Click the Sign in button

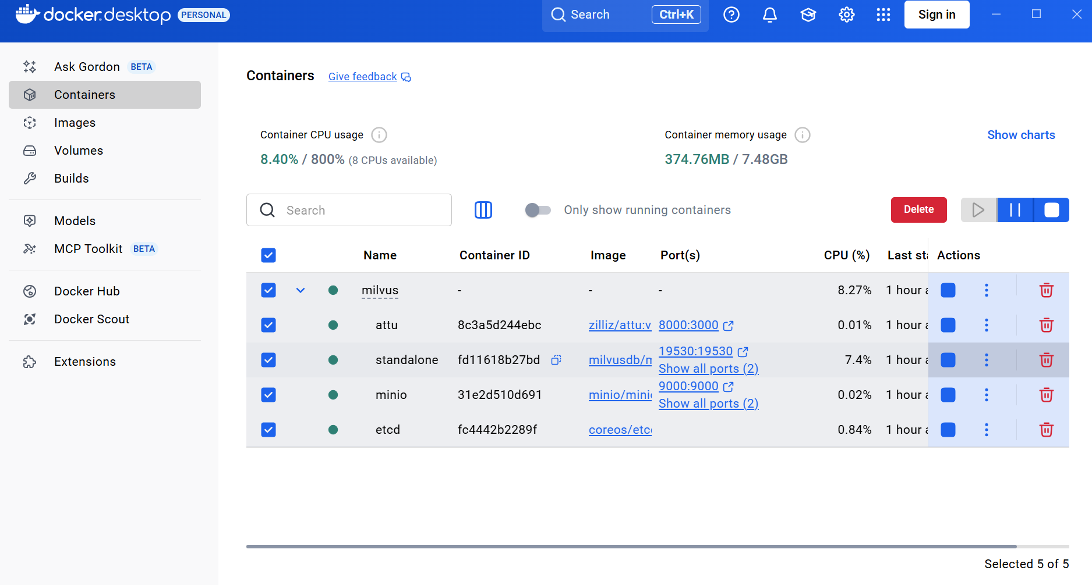[936, 15]
